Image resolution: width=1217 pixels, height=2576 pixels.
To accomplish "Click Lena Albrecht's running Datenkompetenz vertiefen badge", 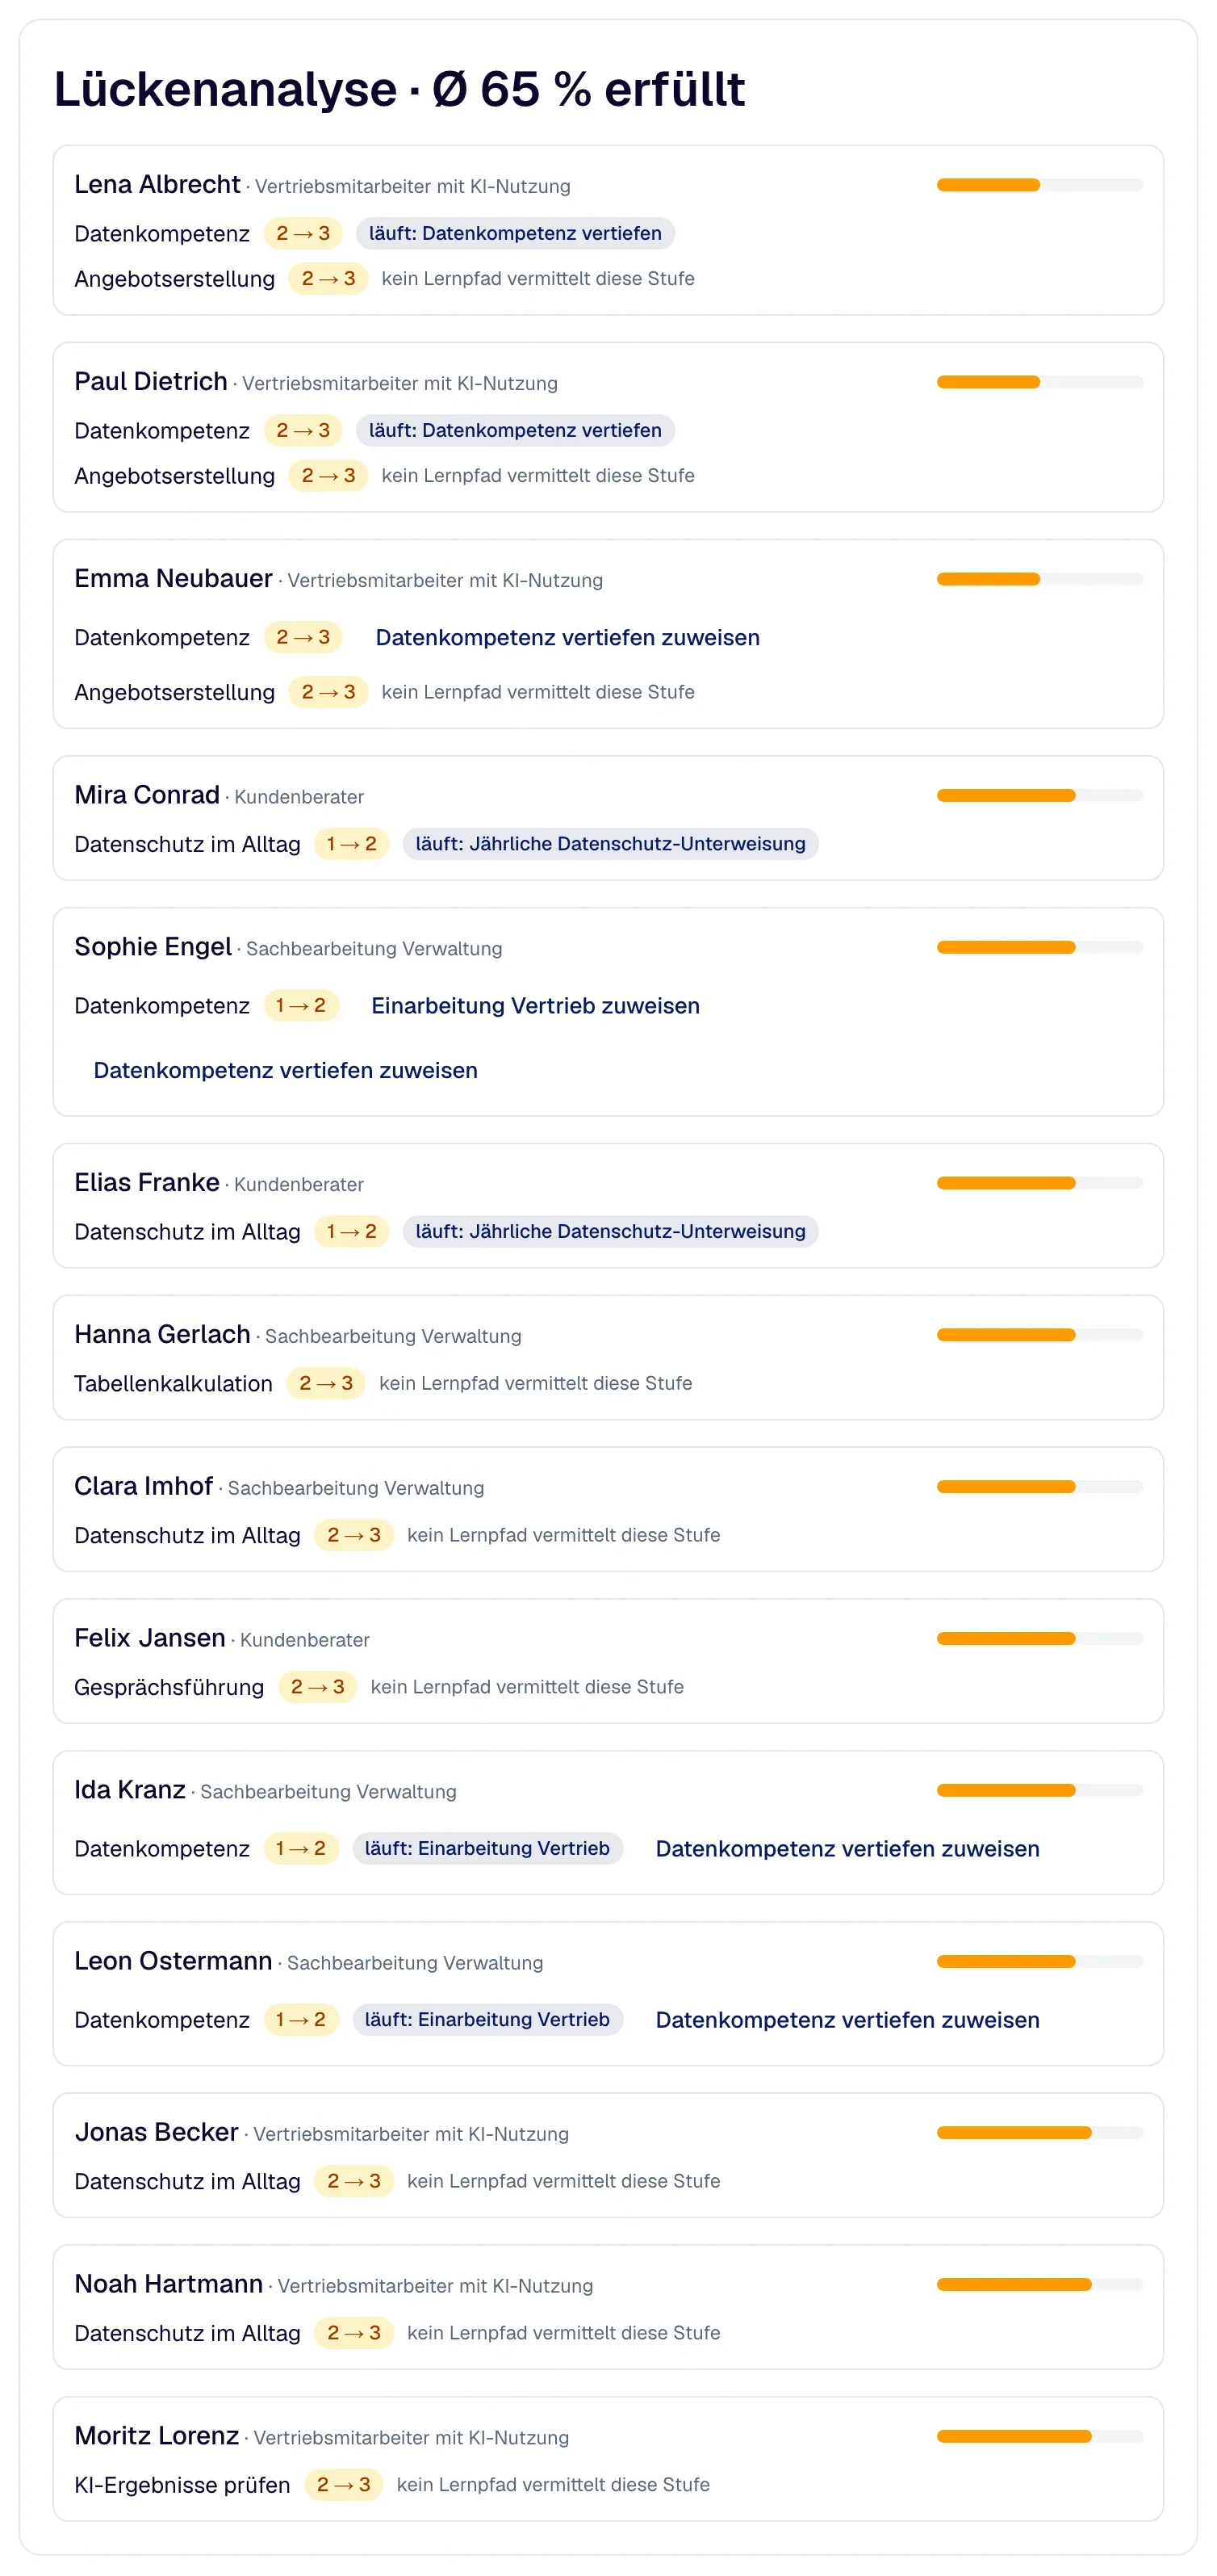I will 516,233.
